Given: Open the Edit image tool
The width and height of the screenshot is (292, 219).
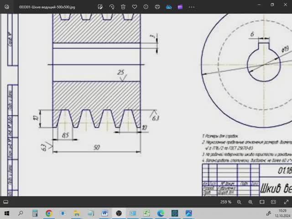Looking at the screenshot, I should [100, 7].
